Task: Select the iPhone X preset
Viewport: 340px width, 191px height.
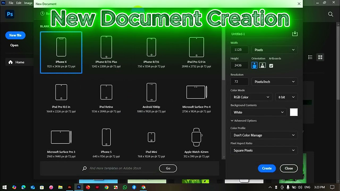Action: (x=61, y=53)
